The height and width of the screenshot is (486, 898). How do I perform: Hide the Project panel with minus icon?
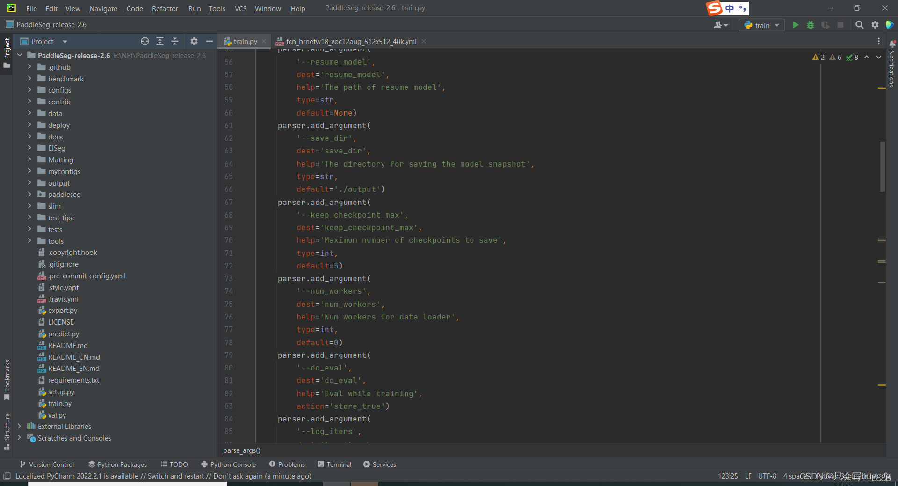pos(209,41)
